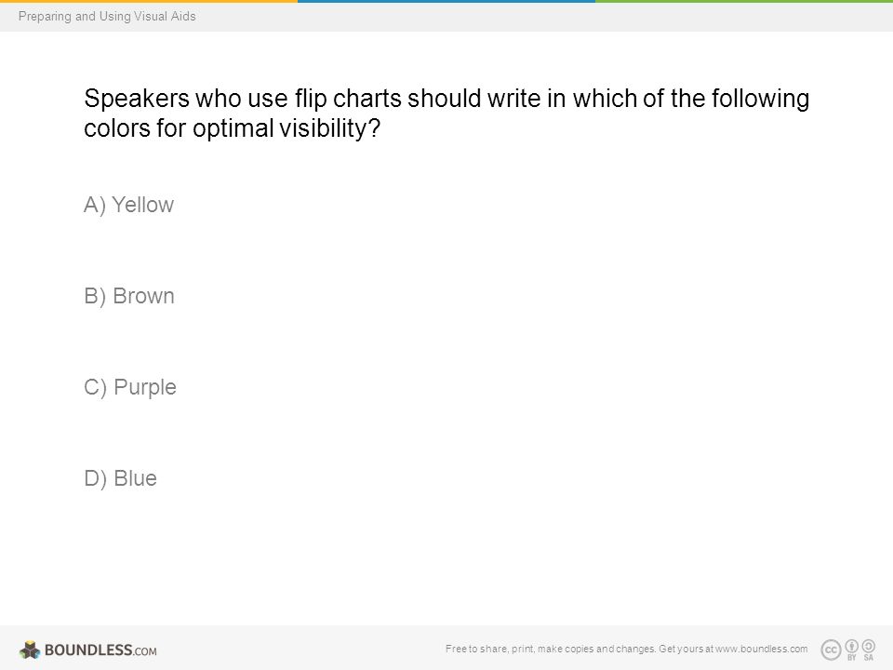The height and width of the screenshot is (670, 893).
Task: Click the word 'Blue' in option D
Action: pyautogui.click(x=136, y=478)
